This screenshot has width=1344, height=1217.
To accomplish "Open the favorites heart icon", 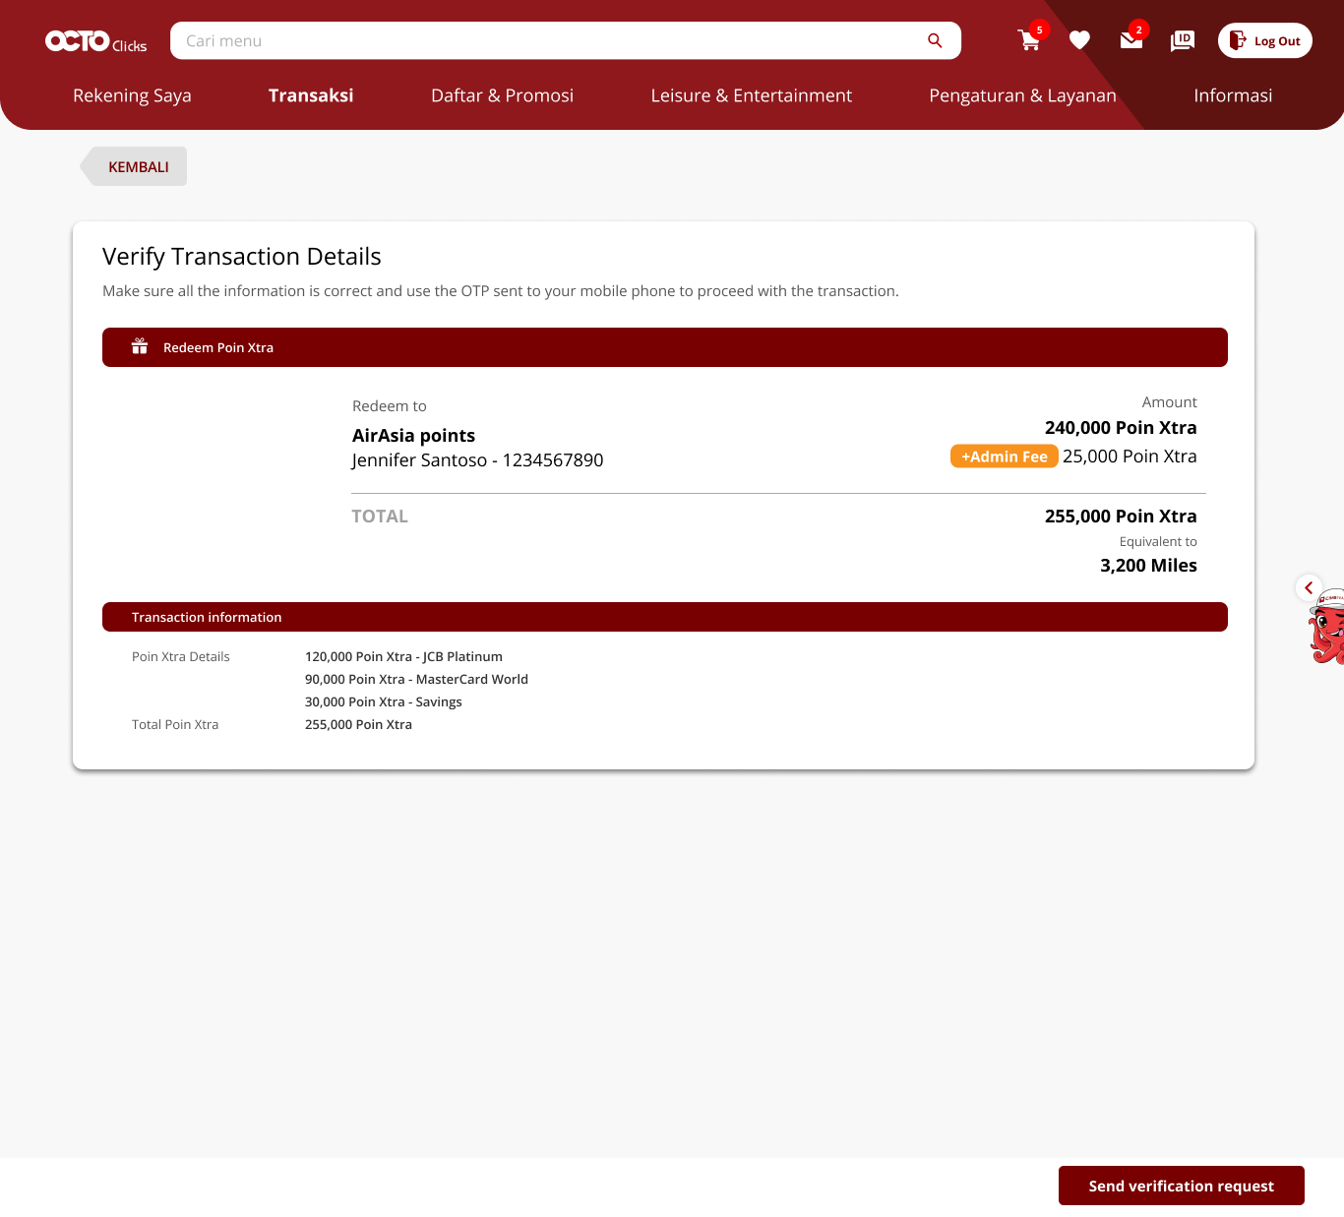I will coord(1079,40).
